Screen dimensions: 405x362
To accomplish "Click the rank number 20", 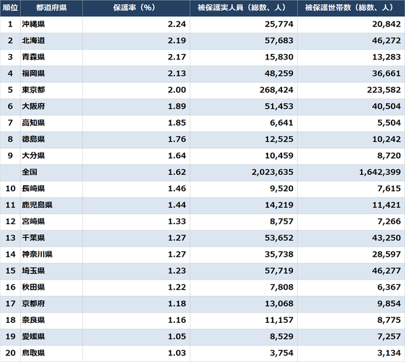I will click(x=10, y=353).
